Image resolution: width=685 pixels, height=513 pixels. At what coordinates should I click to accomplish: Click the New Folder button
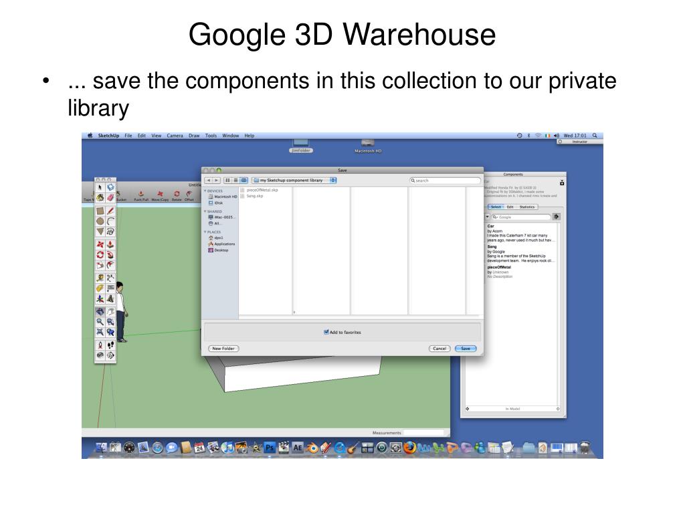[223, 349]
